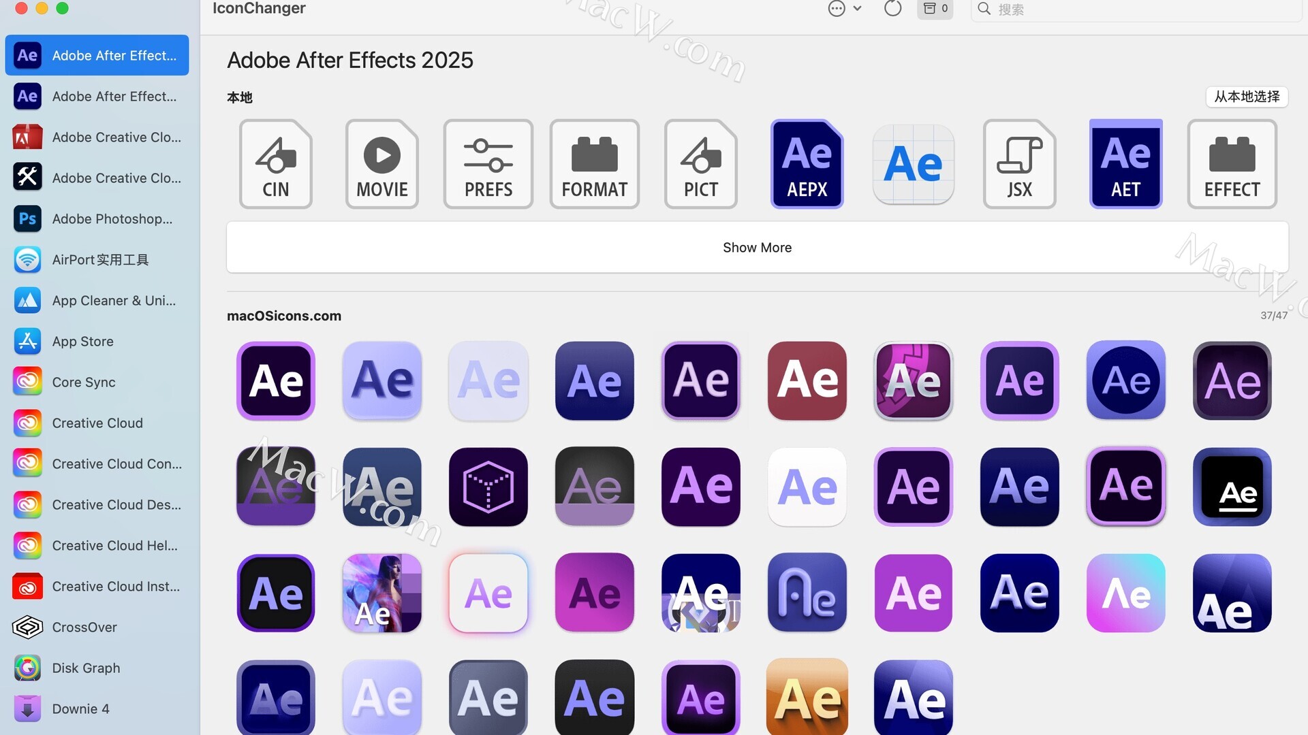This screenshot has height=735, width=1308.
Task: Choose the PREFS file icon
Action: (488, 164)
